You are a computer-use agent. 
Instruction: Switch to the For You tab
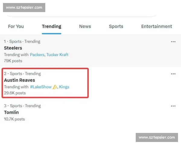click(x=16, y=27)
